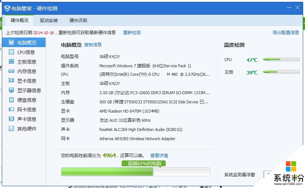
Task: Click the 电脑管家 shield logo icon
Action: coord(7,8)
